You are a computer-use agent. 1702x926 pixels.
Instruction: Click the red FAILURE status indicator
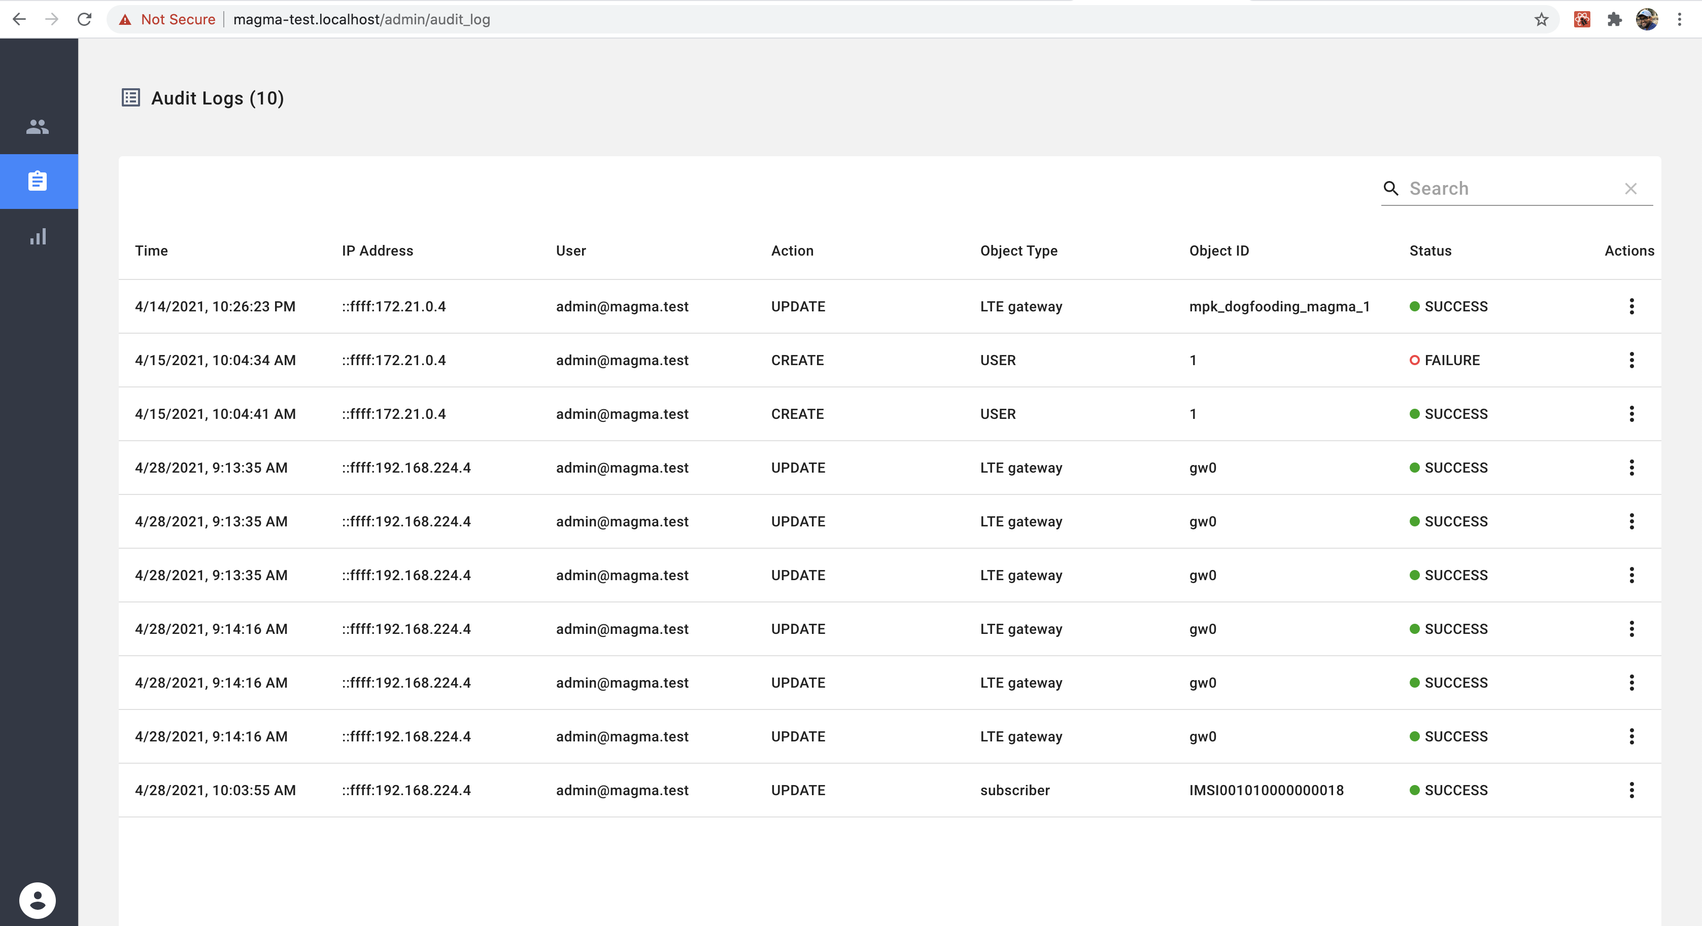(1414, 360)
